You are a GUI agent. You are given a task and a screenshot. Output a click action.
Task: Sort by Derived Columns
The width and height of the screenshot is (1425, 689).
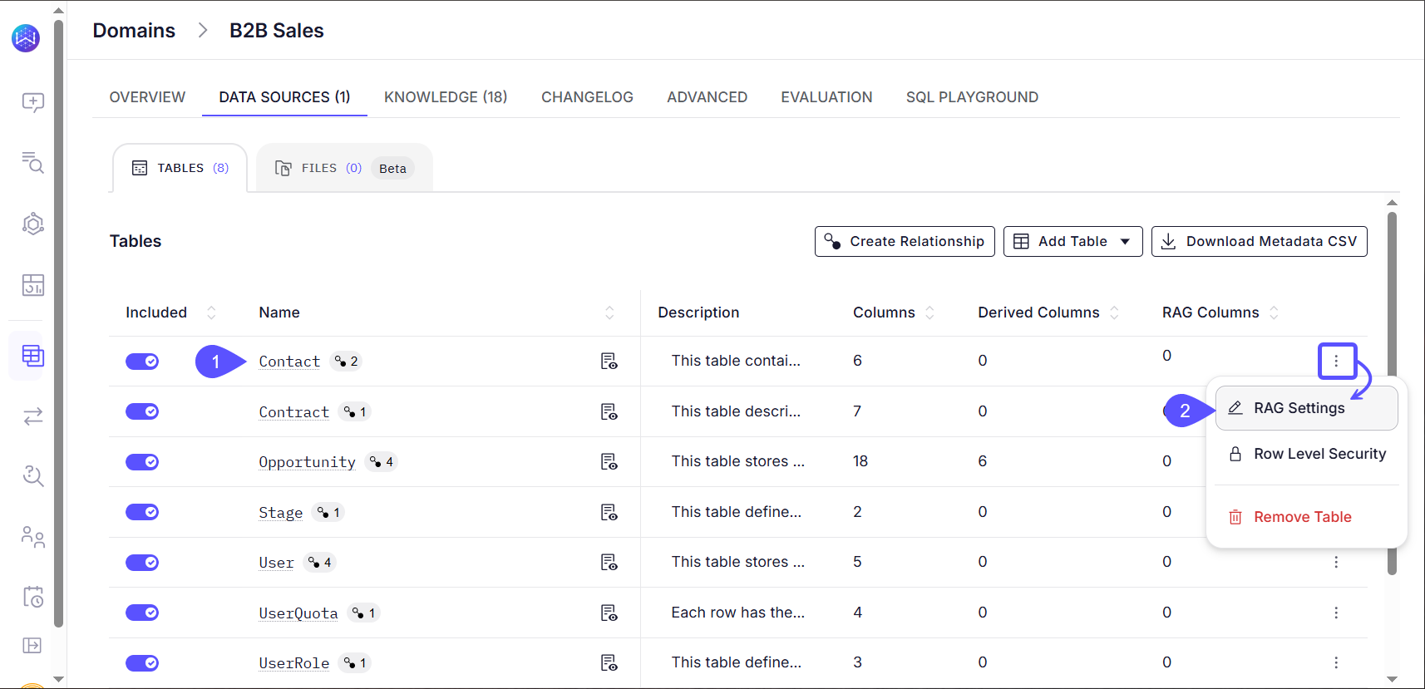[1114, 313]
